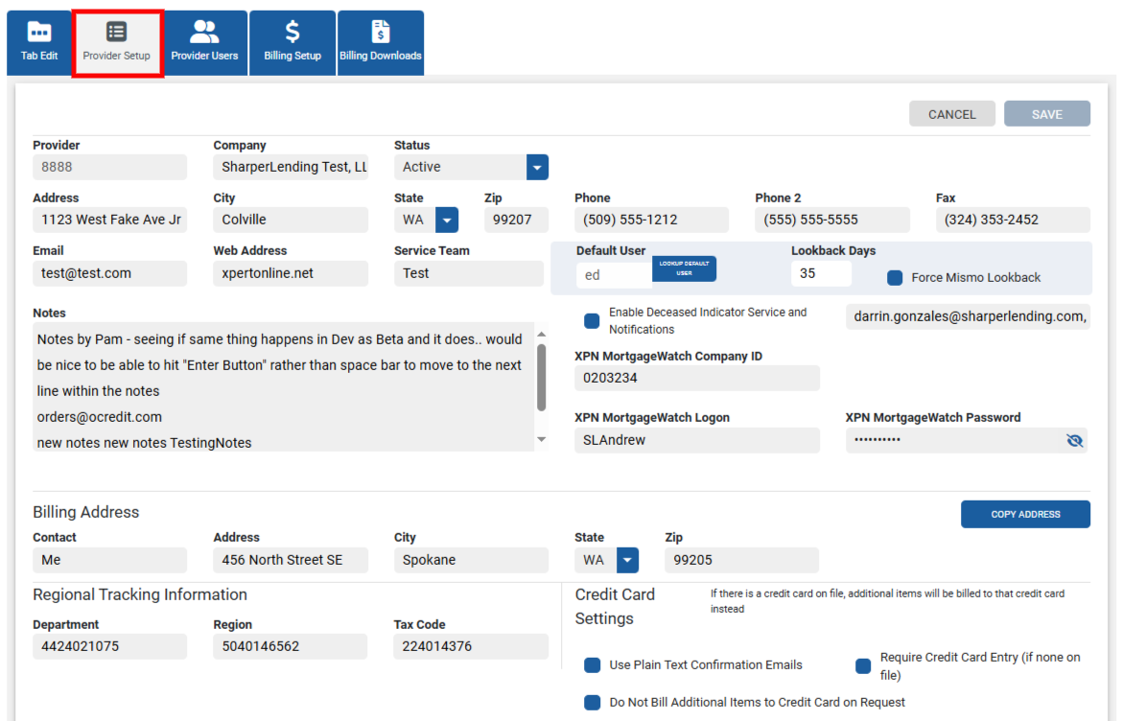
Task: Click the Regional Tracking Information heading
Action: (140, 594)
